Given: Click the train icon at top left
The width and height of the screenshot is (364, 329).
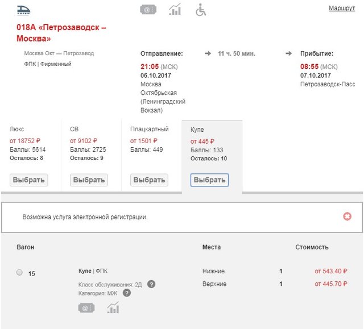Looking at the screenshot, I should [24, 9].
